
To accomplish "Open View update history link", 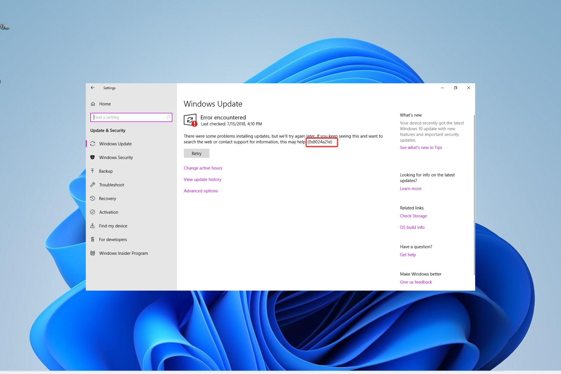I will tap(202, 179).
